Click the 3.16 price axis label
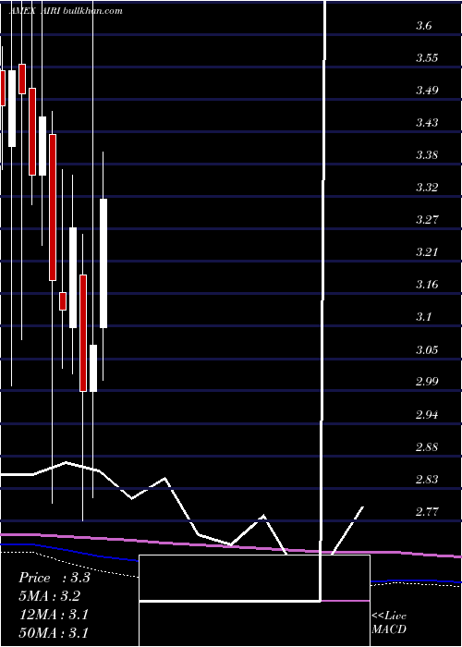462x647 pixels. (x=427, y=285)
